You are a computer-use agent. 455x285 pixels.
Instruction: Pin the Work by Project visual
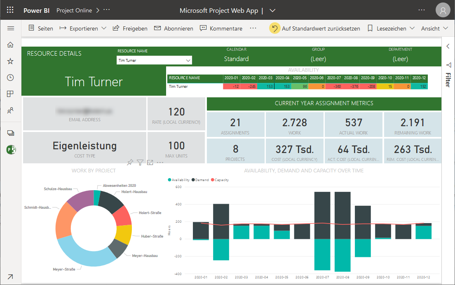coord(130,163)
